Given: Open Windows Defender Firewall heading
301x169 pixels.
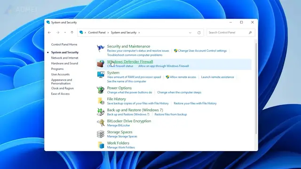Looking at the screenshot, I should coord(130,61).
